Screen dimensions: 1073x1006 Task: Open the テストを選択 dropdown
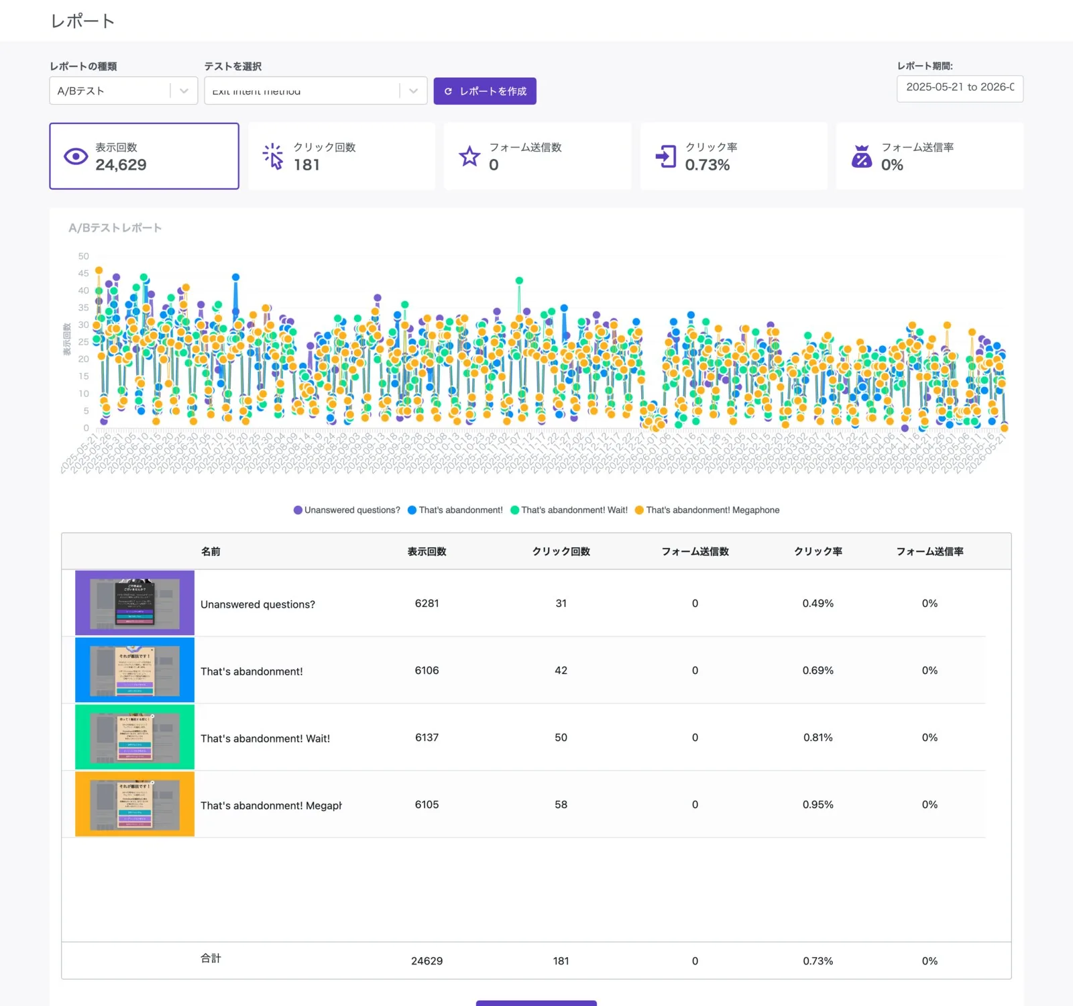pyautogui.click(x=316, y=91)
